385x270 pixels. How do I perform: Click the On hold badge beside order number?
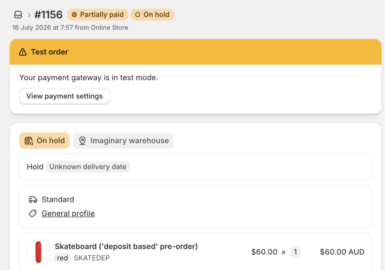(153, 15)
